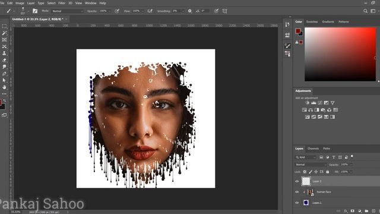Viewport: 380px width, 214px height.
Task: Open smoothing options gear icon
Action: point(190,11)
